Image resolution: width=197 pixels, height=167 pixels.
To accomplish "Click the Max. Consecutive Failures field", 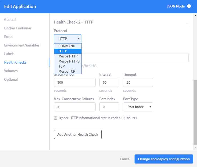I will coord(75,107).
